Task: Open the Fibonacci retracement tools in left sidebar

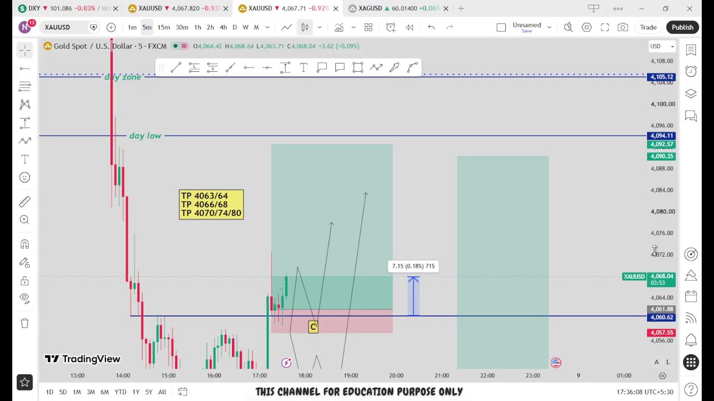Action: [25, 86]
